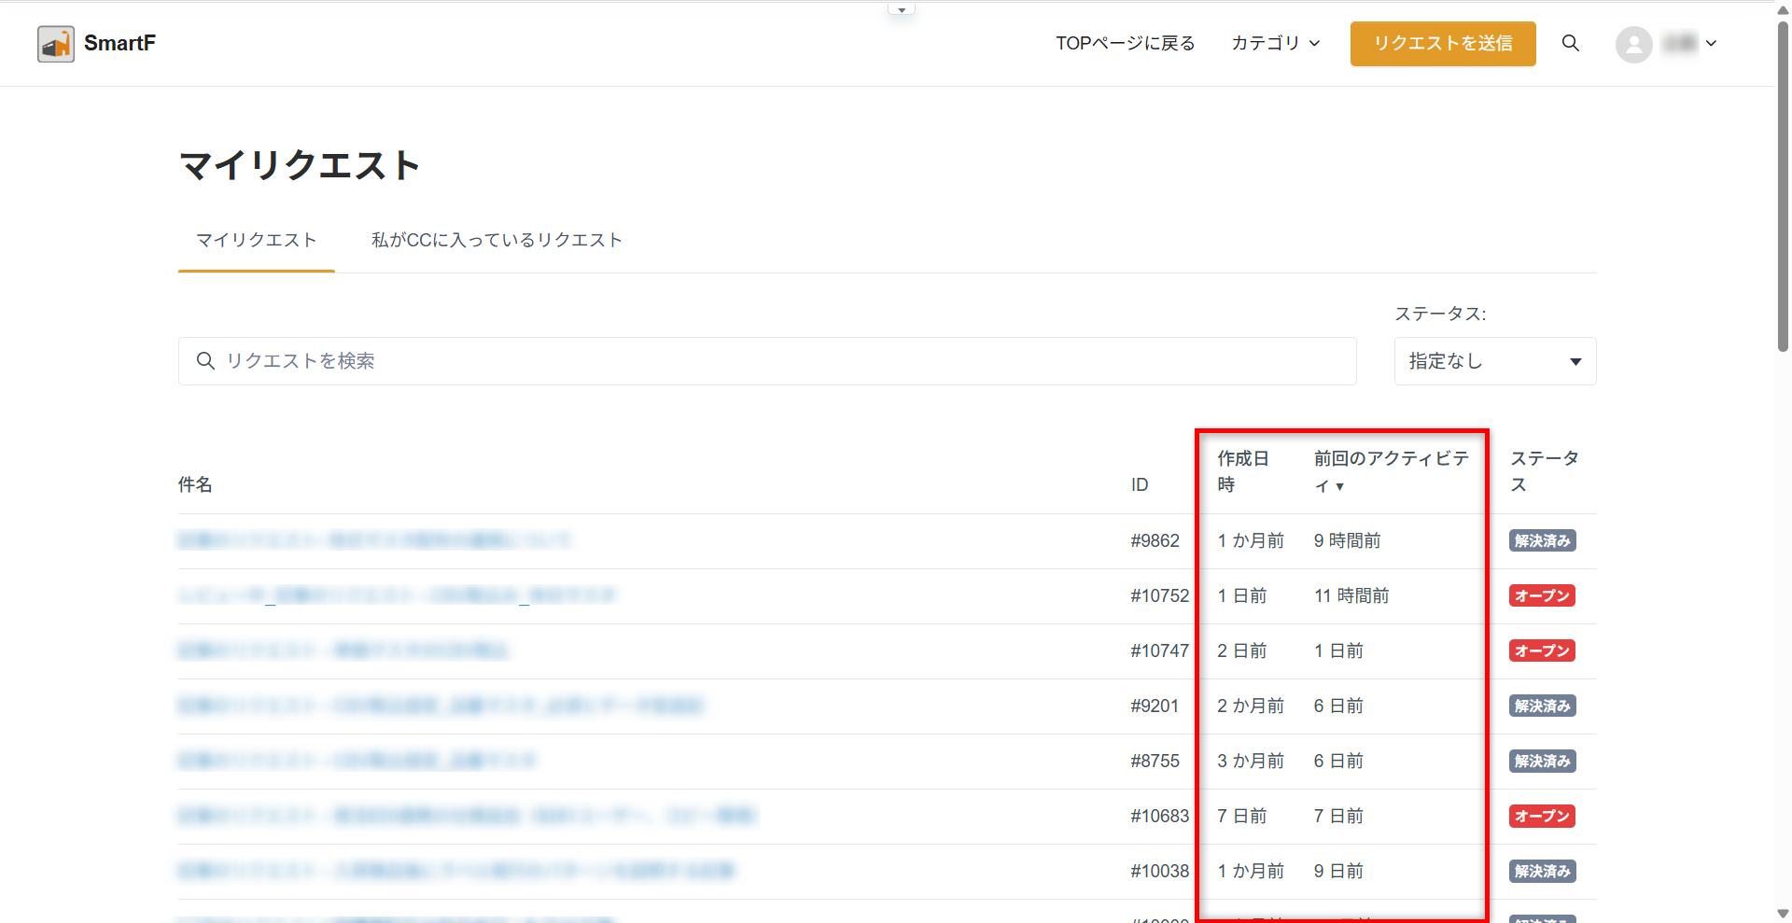
Task: Go to TOPページに戻る link
Action: pyautogui.click(x=1125, y=44)
